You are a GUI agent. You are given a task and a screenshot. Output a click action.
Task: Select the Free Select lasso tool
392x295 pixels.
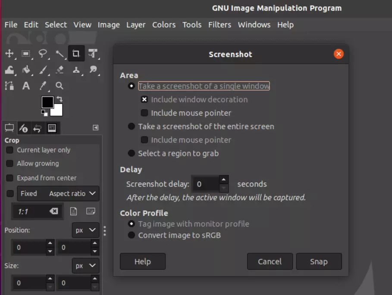pyautogui.click(x=43, y=53)
